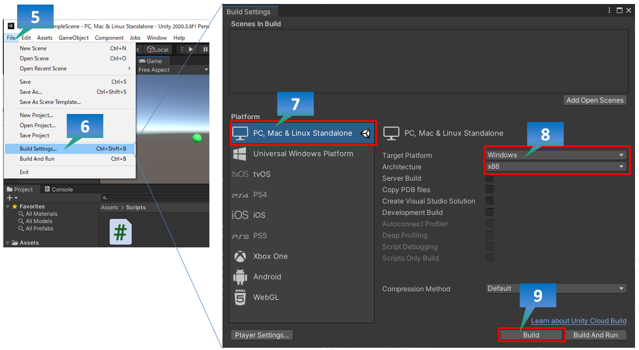Open the Help menu
Image resolution: width=639 pixels, height=350 pixels.
pyautogui.click(x=179, y=38)
